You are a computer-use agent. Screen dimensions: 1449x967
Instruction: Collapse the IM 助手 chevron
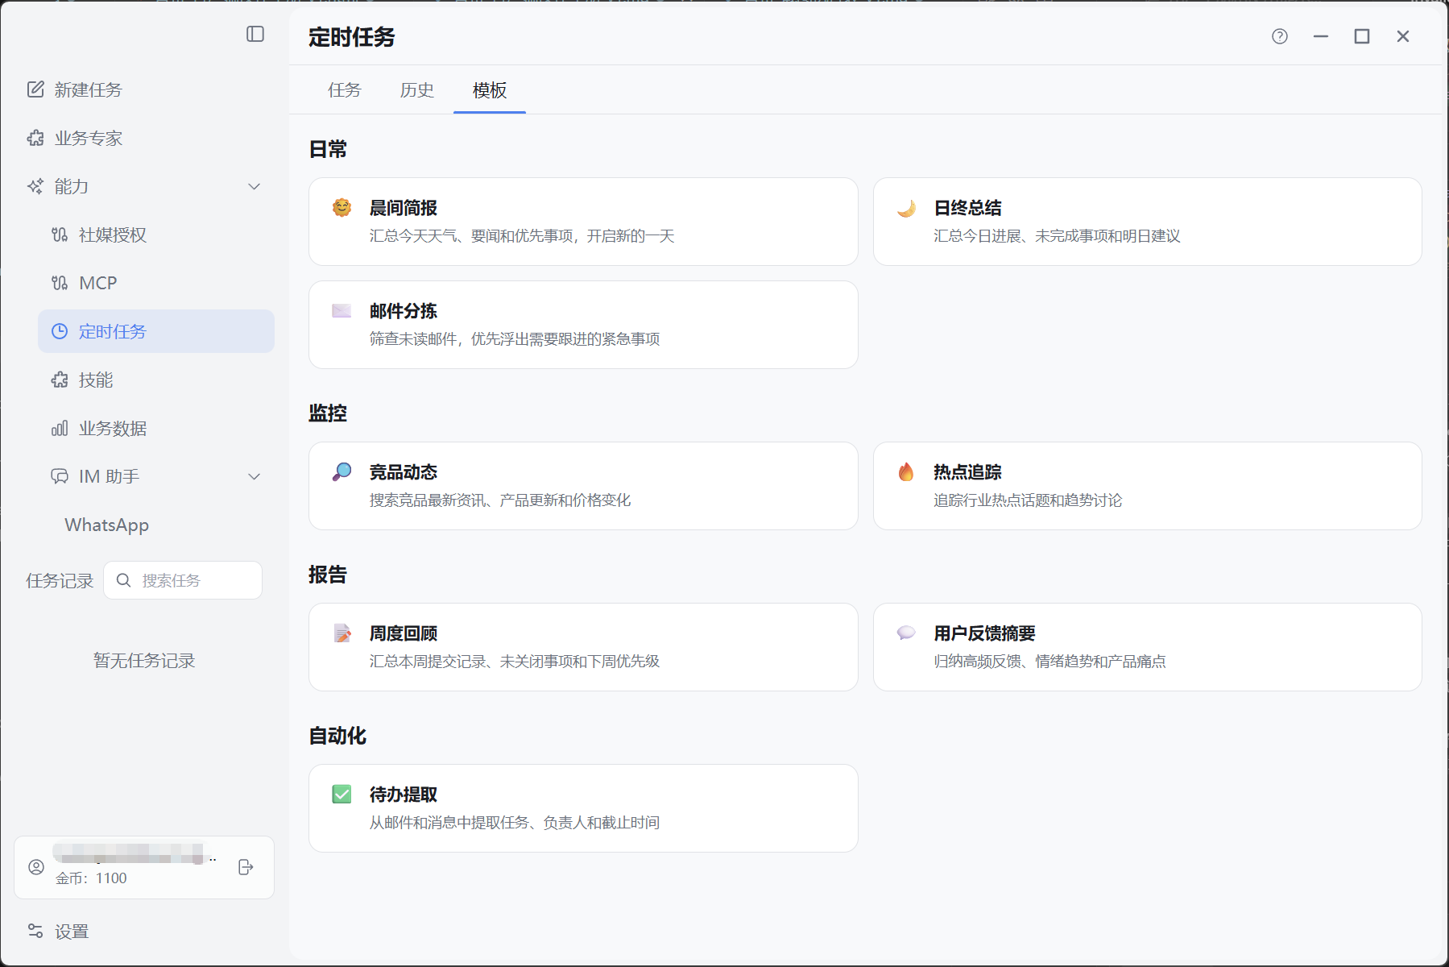(x=255, y=476)
